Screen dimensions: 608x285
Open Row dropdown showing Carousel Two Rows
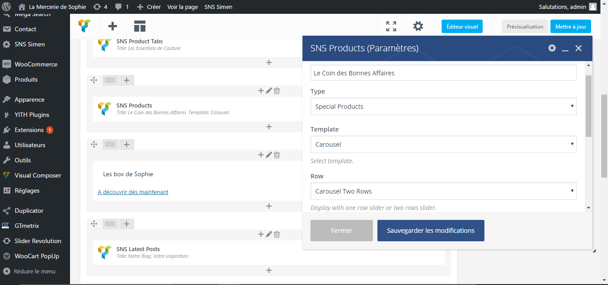443,191
